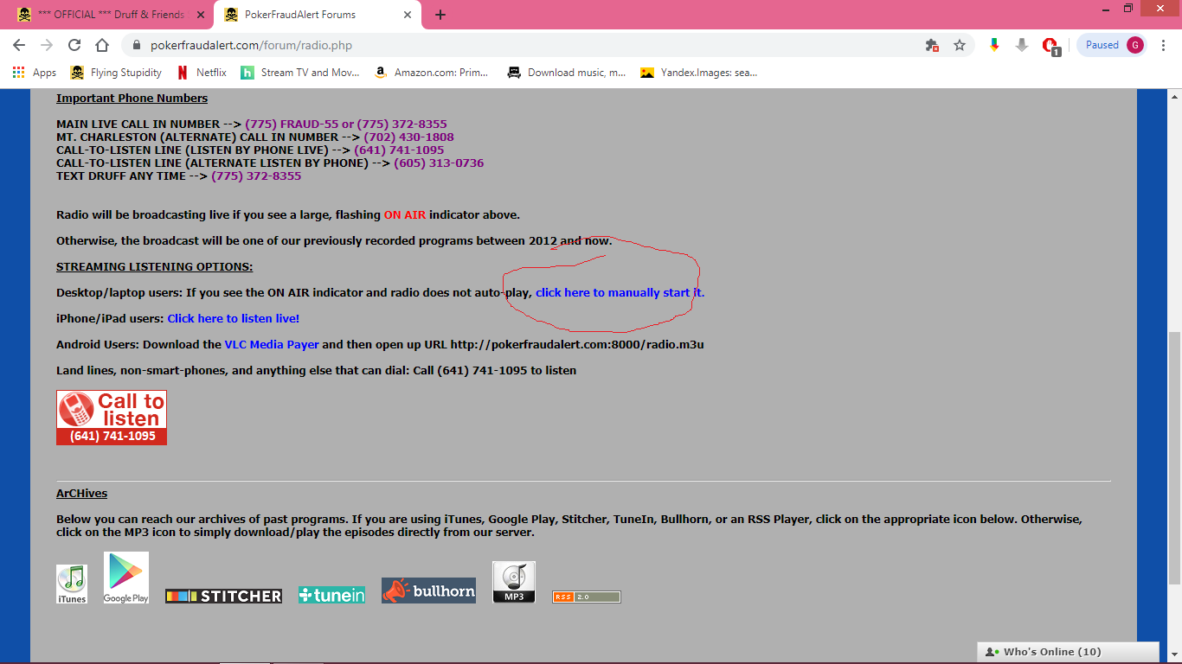1182x664 pixels.
Task: View site lock information
Action: pyautogui.click(x=136, y=45)
